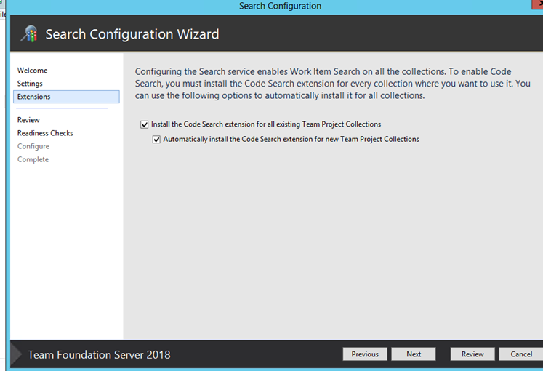
Task: Toggle auto-install Code Search for new collections
Action: point(156,140)
